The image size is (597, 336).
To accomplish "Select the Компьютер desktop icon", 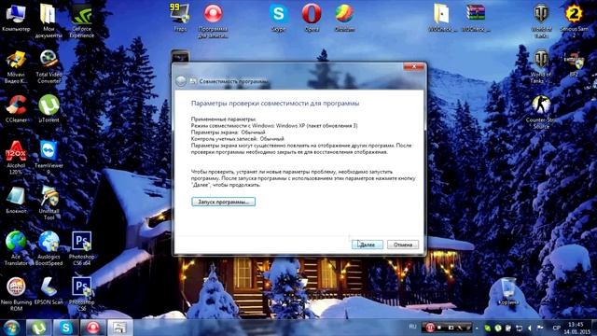I will (16, 18).
